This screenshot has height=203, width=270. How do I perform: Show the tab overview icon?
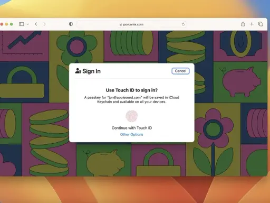[x=261, y=24]
